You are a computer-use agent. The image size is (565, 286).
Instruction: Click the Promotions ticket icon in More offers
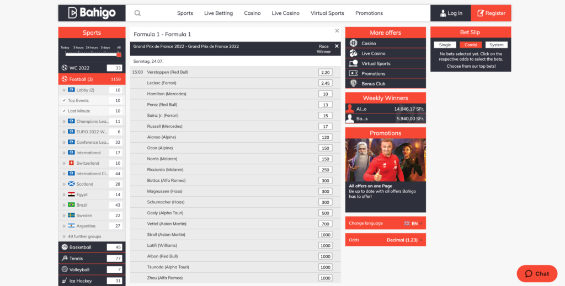click(353, 73)
